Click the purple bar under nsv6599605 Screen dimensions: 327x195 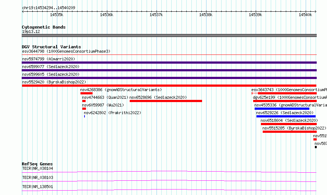coord(169,78)
